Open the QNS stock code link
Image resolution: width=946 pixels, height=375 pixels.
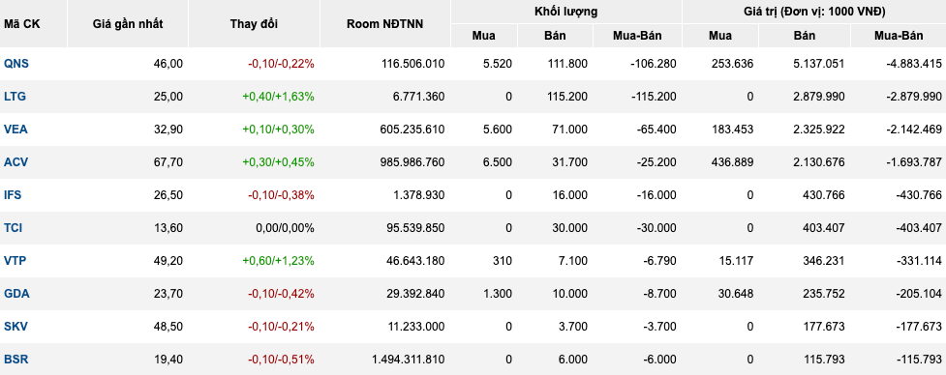point(15,63)
